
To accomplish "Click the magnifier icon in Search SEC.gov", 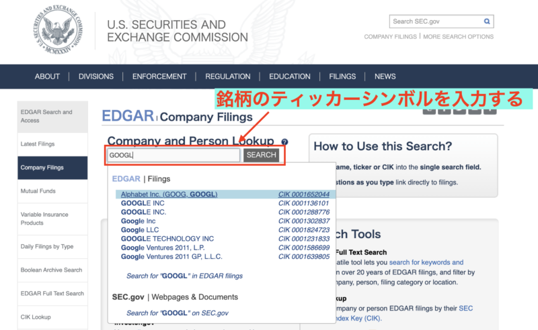I will pos(486,21).
